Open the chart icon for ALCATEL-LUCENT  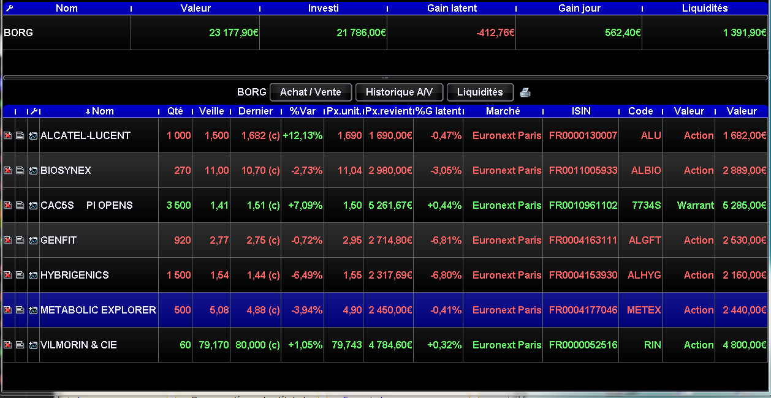click(33, 135)
